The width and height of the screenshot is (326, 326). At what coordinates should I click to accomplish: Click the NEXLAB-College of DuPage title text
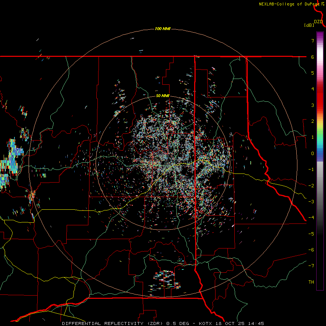289,4
